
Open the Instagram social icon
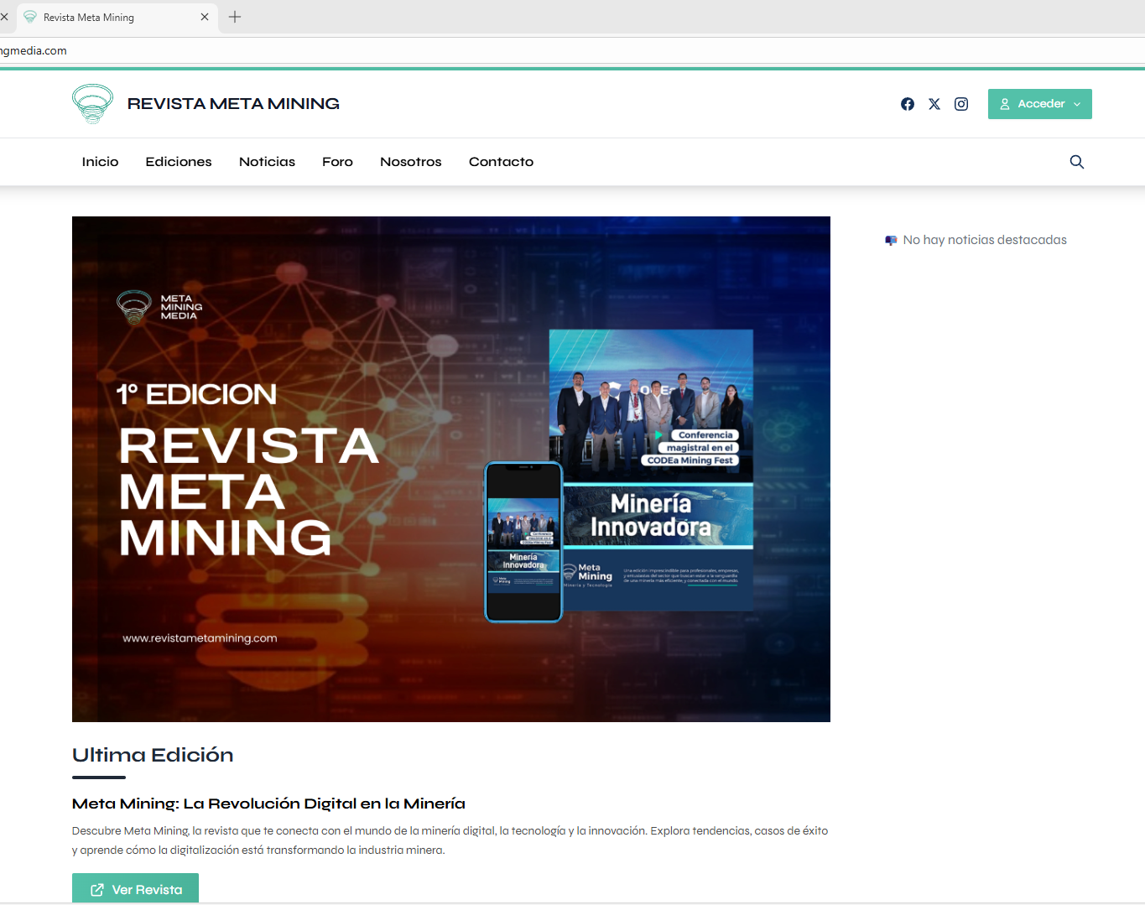(961, 104)
